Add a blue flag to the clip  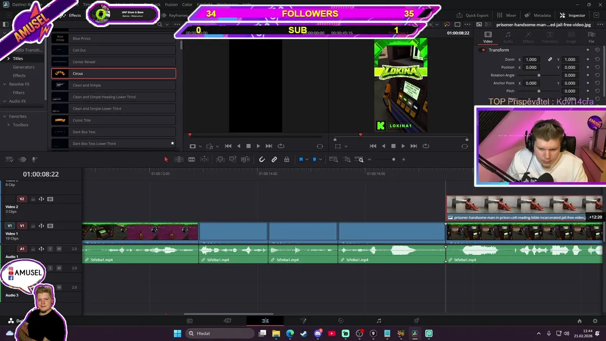coord(301,160)
